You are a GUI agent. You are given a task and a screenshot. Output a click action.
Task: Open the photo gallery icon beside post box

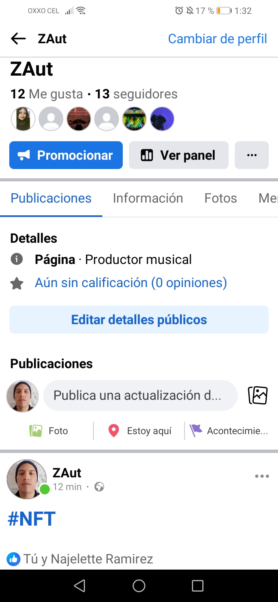[x=258, y=395]
